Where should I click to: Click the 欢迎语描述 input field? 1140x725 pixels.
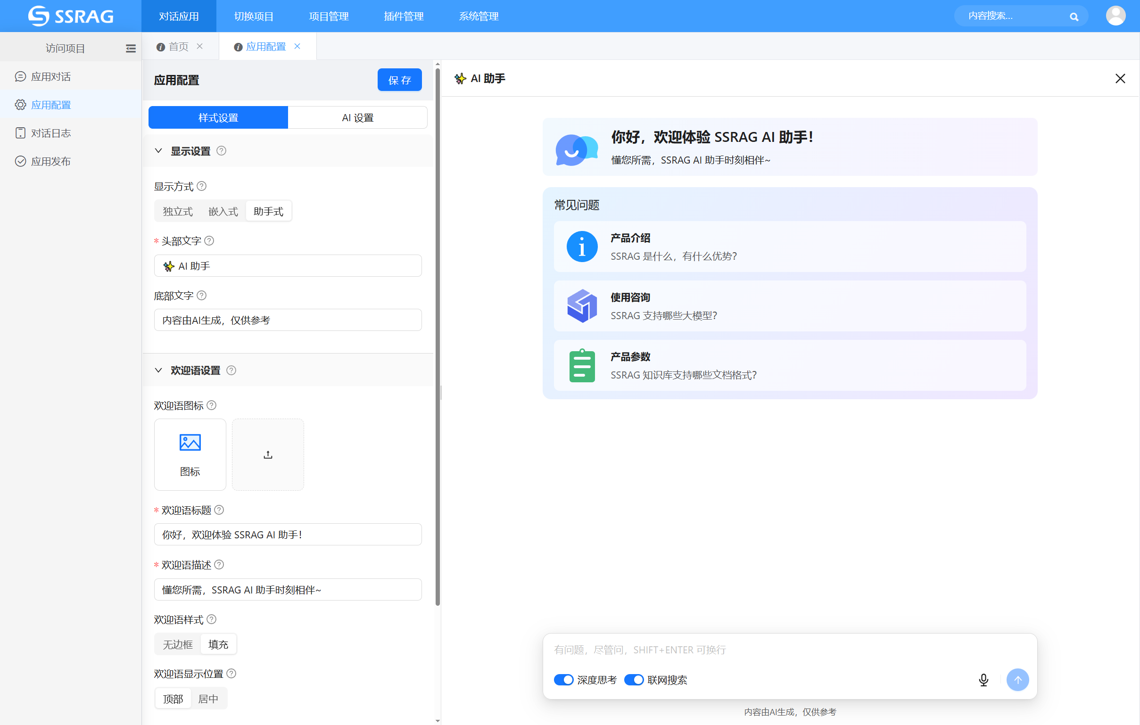click(x=288, y=590)
